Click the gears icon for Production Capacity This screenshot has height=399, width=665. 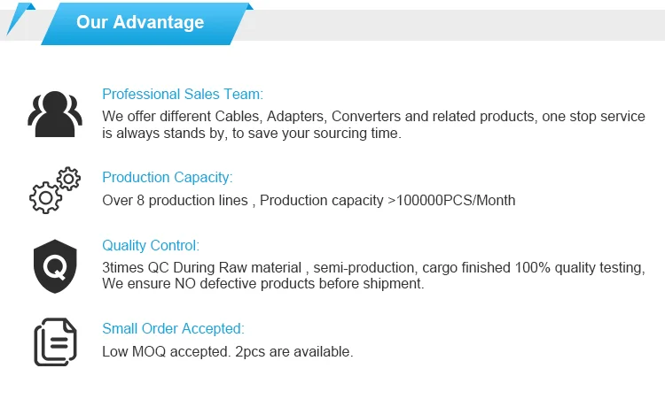54,190
